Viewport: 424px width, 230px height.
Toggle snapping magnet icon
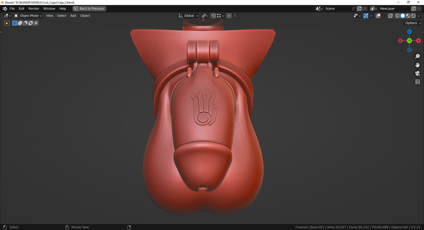[x=213, y=16]
